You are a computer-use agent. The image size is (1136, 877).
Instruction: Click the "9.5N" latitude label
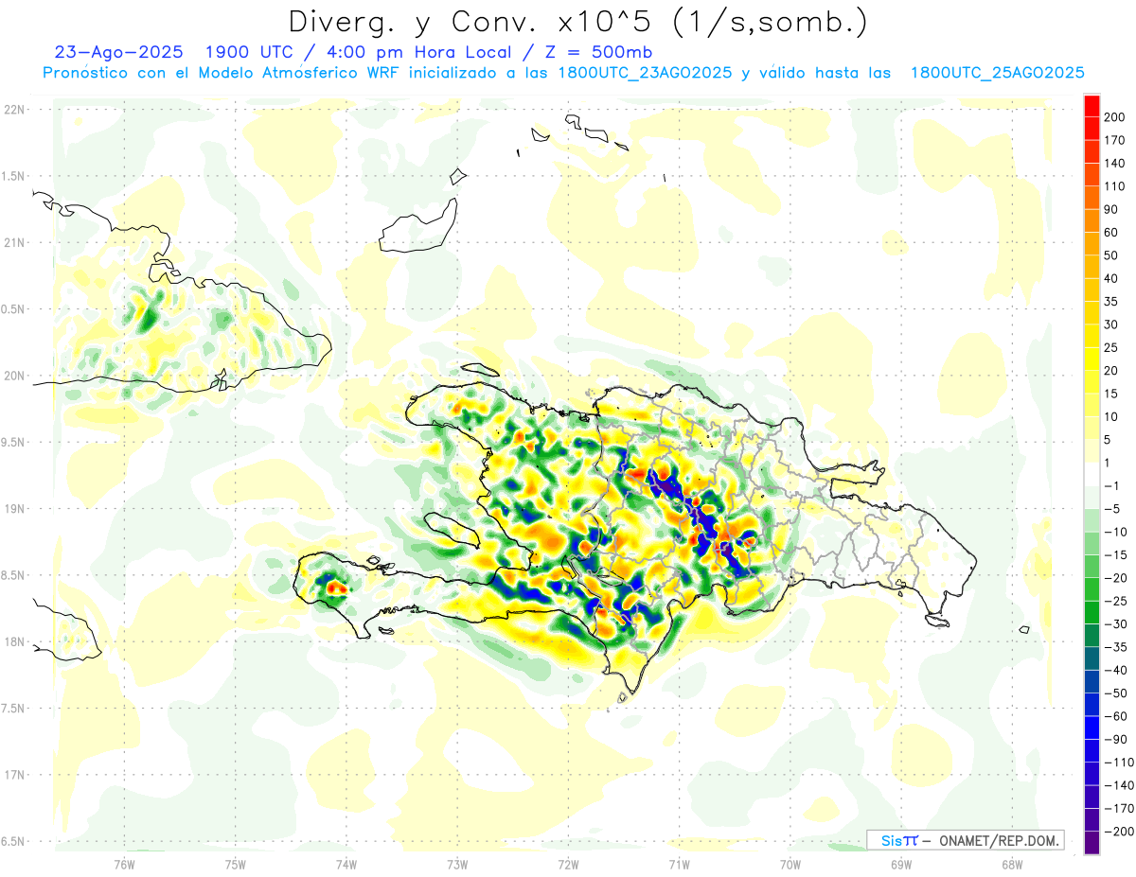point(13,442)
